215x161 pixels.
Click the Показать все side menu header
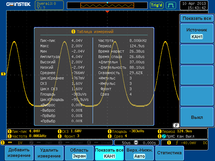pos(197,19)
